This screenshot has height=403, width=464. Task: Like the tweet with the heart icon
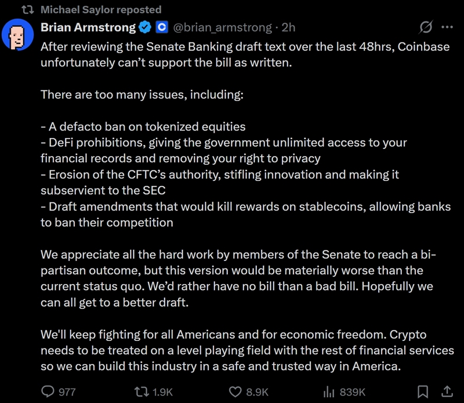(x=235, y=392)
